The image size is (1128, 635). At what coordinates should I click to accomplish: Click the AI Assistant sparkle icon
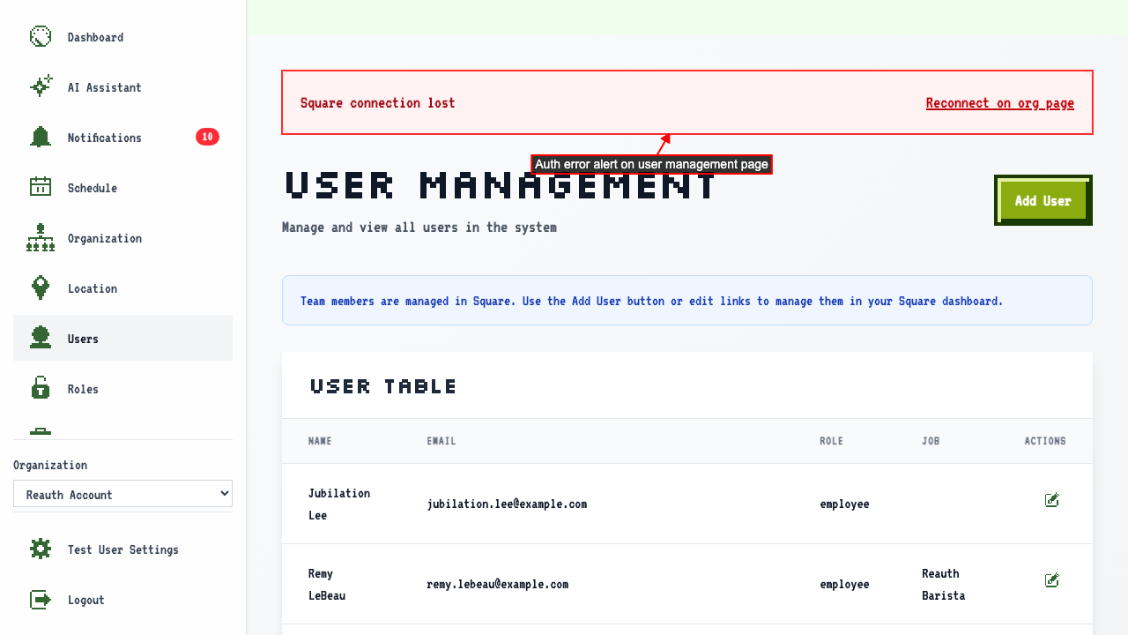(41, 87)
